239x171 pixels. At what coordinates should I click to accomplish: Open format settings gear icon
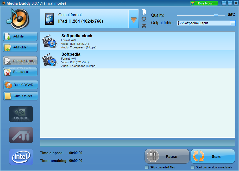pyautogui.click(x=144, y=19)
